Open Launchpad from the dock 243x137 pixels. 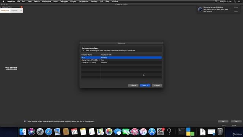click(40, 132)
